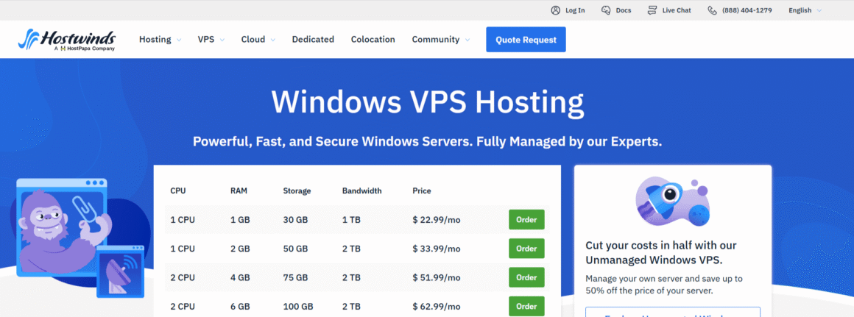Click the Live Chat icon
The height and width of the screenshot is (317, 854).
(652, 10)
